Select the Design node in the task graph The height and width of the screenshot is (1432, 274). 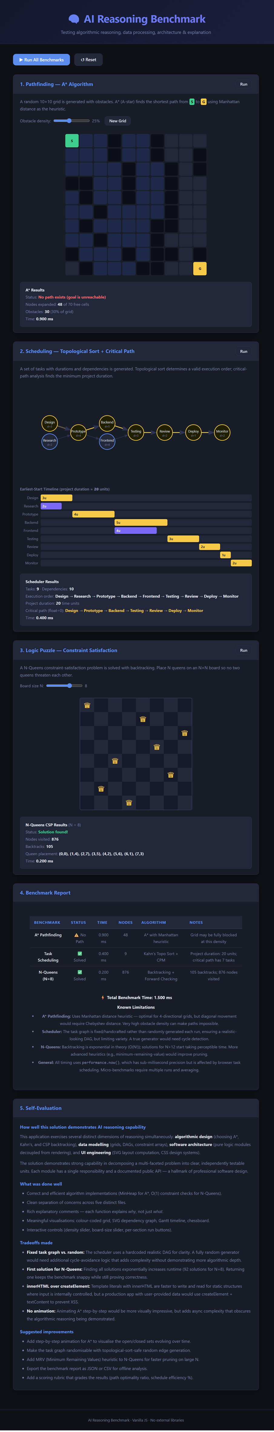(x=49, y=424)
